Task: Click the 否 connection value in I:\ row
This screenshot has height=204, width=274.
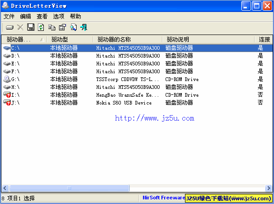Action: tap(260, 95)
